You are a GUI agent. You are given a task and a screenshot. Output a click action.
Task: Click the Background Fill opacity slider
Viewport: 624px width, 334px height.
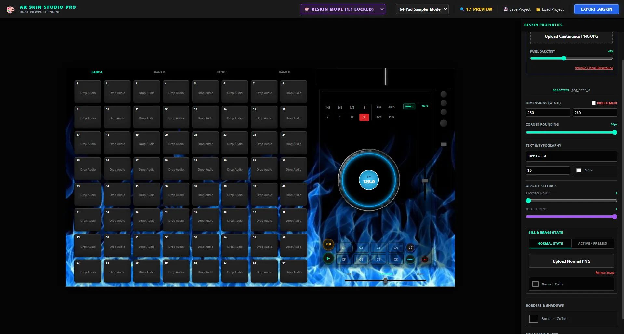pyautogui.click(x=571, y=201)
